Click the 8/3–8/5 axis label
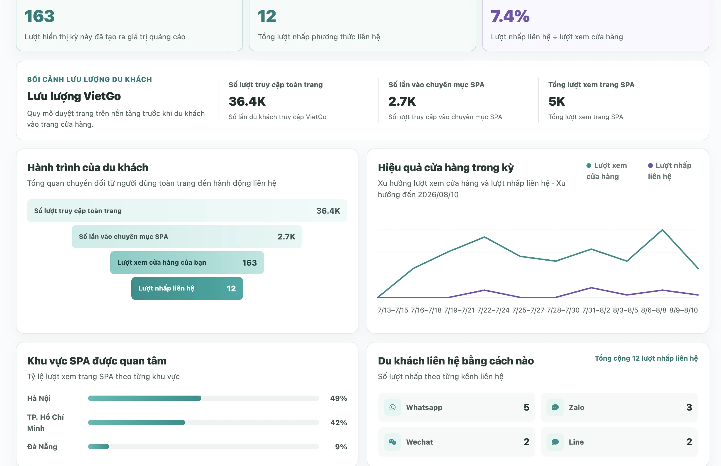Viewport: 721px width, 466px height. pos(626,310)
